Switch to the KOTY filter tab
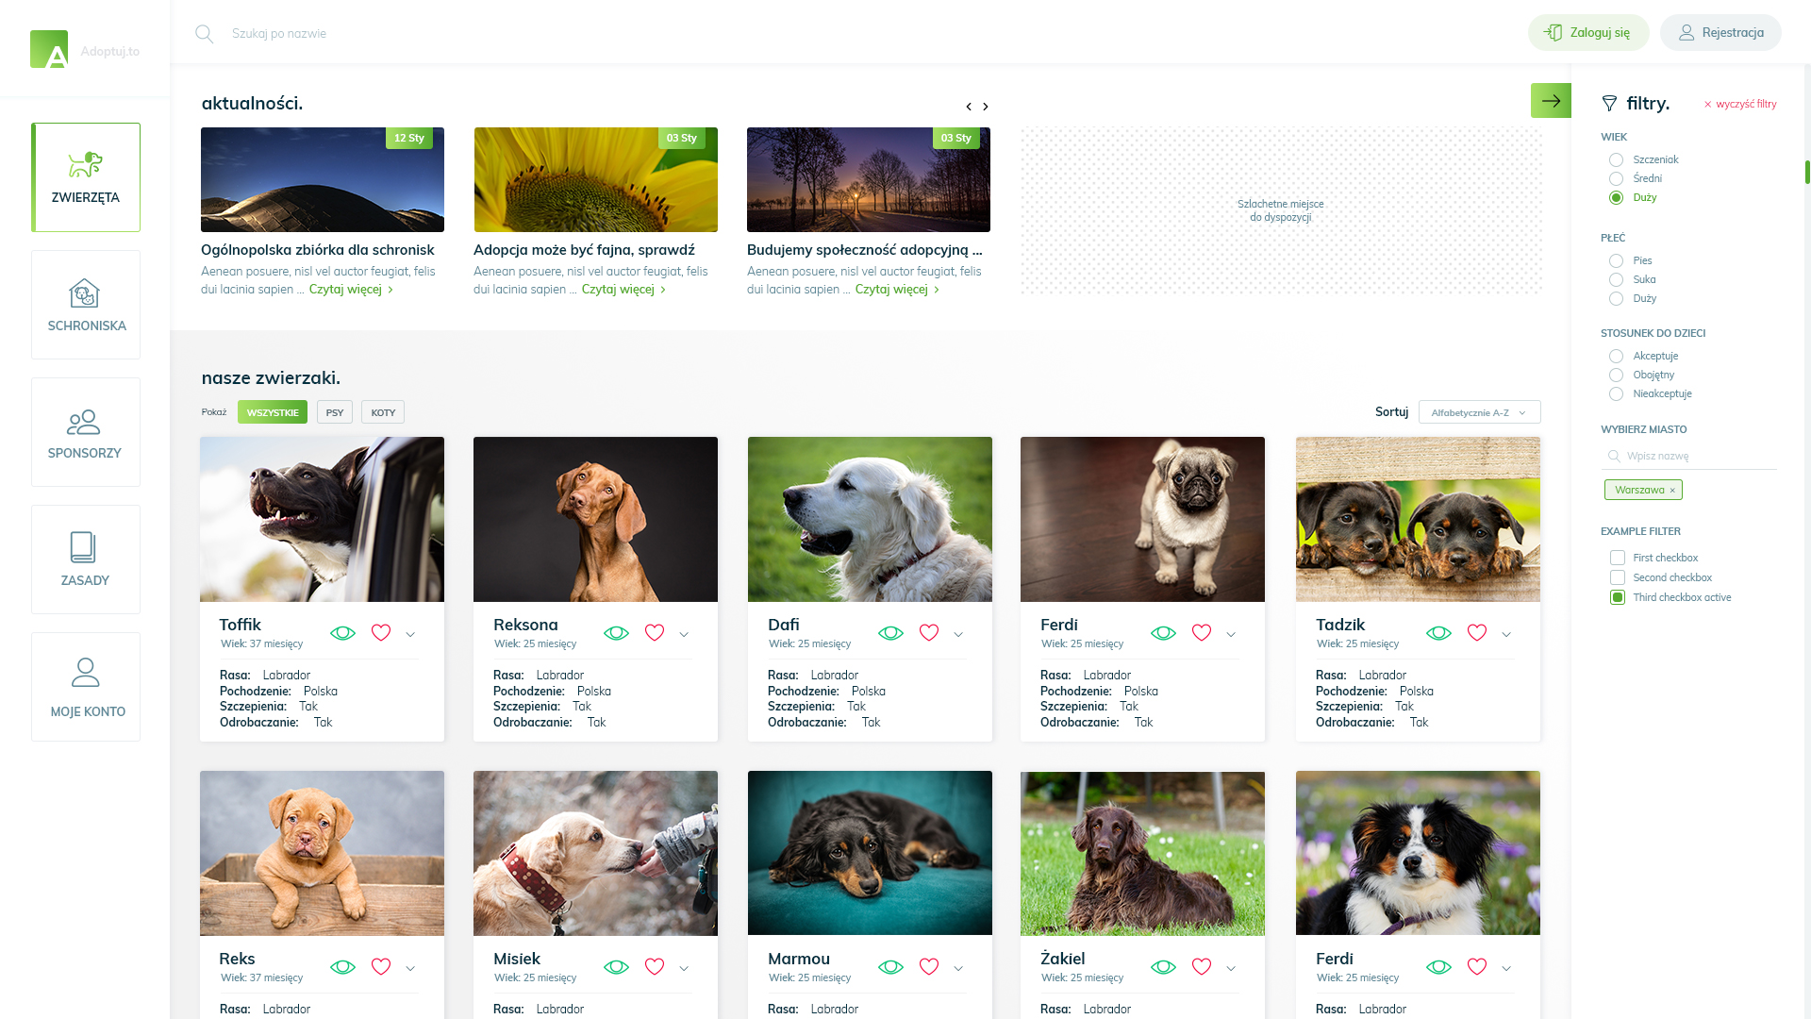The height and width of the screenshot is (1019, 1811). pos(383,412)
